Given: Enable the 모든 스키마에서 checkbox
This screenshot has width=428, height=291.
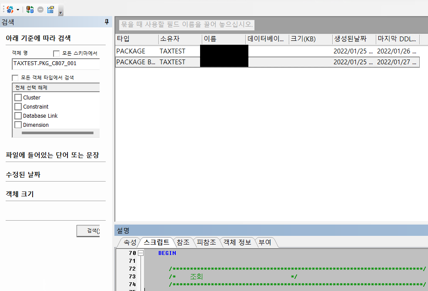Looking at the screenshot, I should pyautogui.click(x=56, y=53).
